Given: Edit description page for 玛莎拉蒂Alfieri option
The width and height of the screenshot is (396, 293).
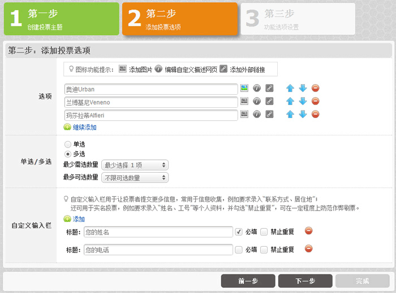Looking at the screenshot, I should 257,114.
